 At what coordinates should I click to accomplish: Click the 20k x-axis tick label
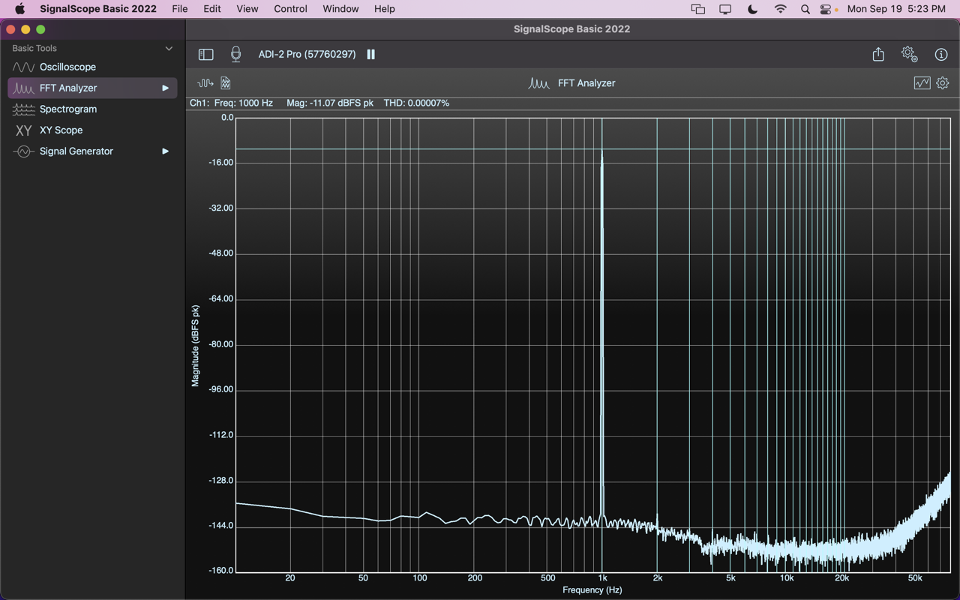pos(842,578)
